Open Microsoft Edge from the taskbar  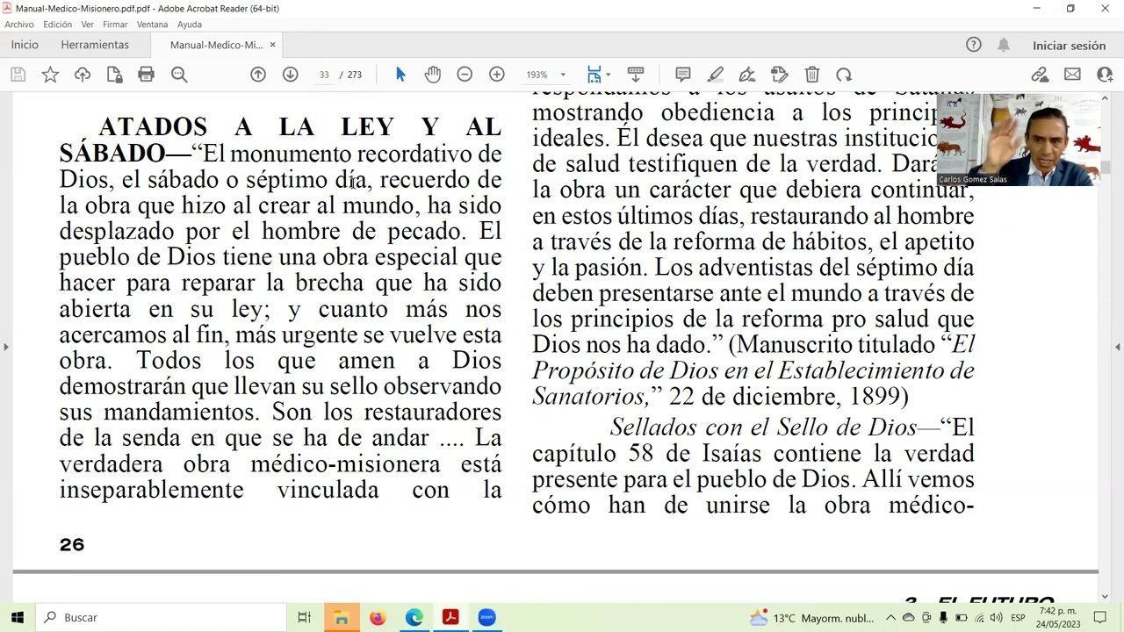[x=414, y=617]
